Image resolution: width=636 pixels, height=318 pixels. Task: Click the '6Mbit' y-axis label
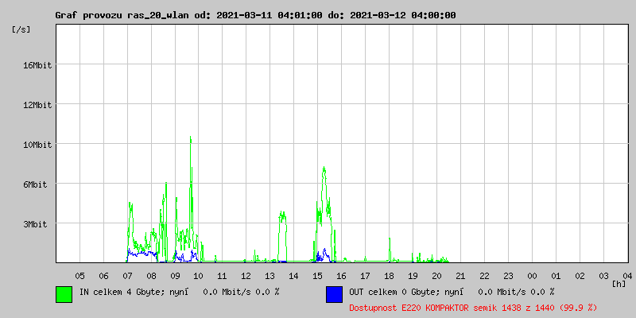(x=34, y=184)
